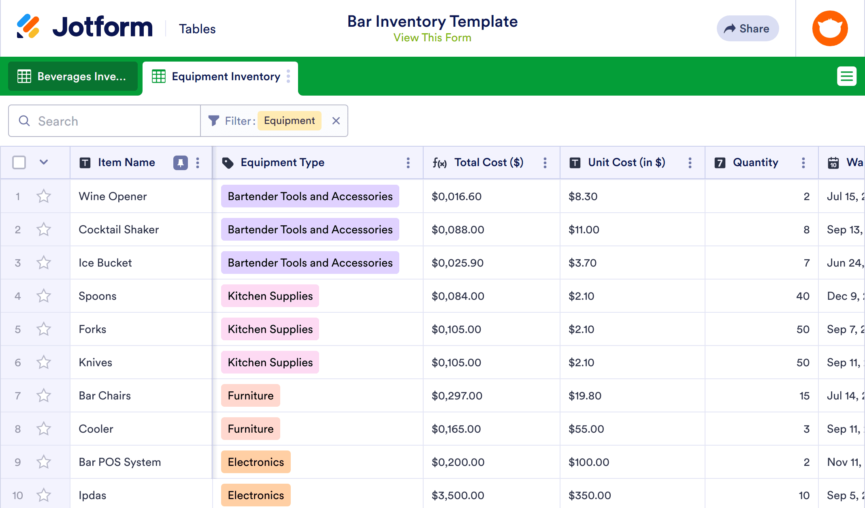This screenshot has height=508, width=865.
Task: Open the chevron dropdown next to the header checkbox
Action: pos(43,162)
